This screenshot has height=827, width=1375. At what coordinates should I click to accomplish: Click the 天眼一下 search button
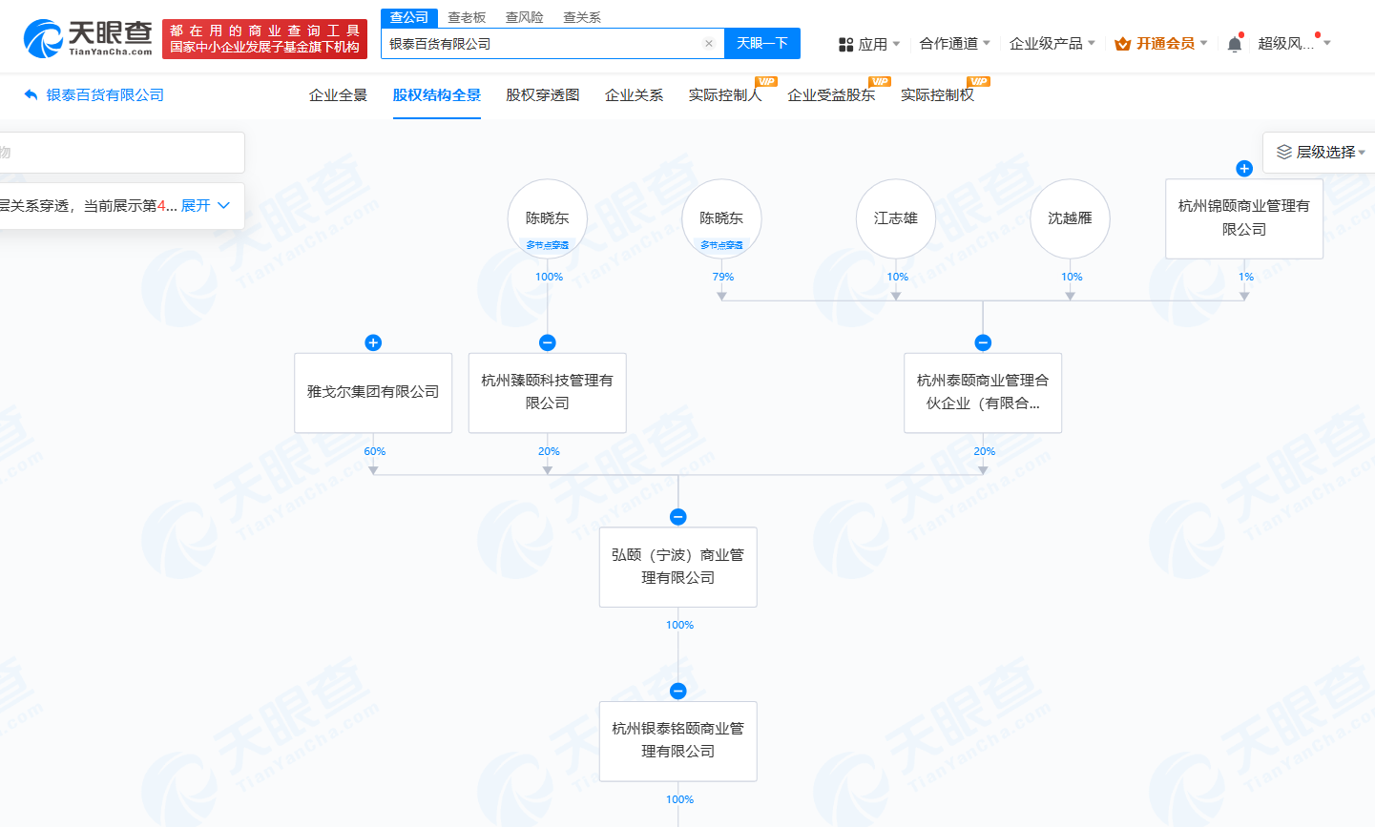pos(762,44)
